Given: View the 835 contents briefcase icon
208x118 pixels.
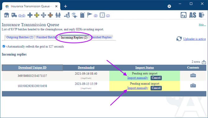Looking at the screenshot, I should tap(193, 85).
